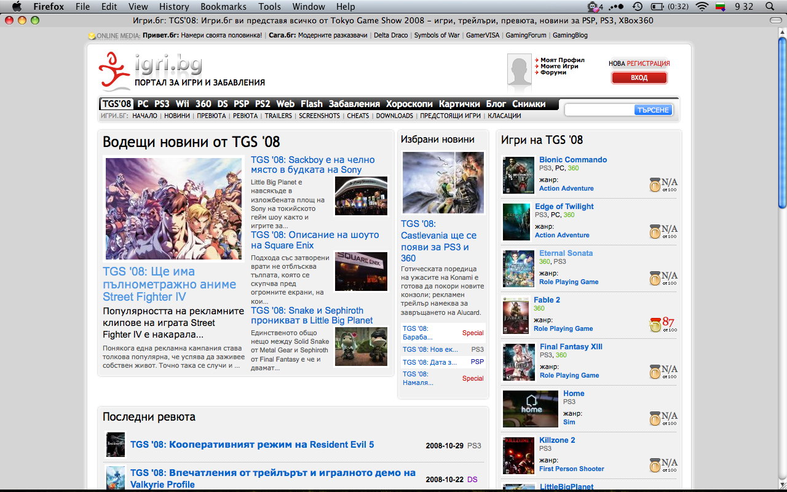The width and height of the screenshot is (787, 492).
Task: Open the КЛАСАЦИИ submenu link
Action: tap(504, 116)
